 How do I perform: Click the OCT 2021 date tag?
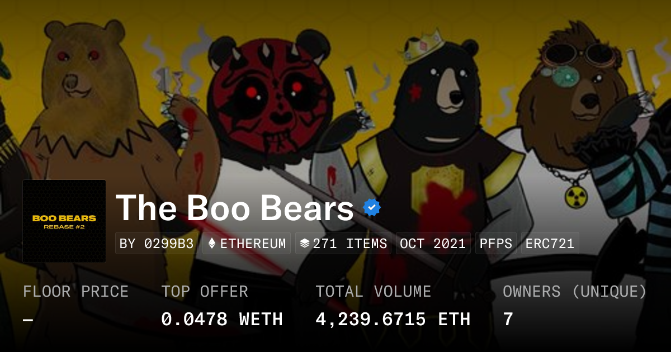pos(433,244)
